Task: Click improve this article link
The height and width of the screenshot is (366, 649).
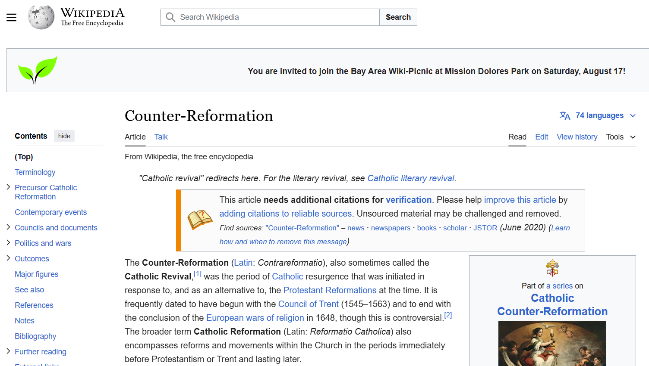Action: [x=520, y=200]
